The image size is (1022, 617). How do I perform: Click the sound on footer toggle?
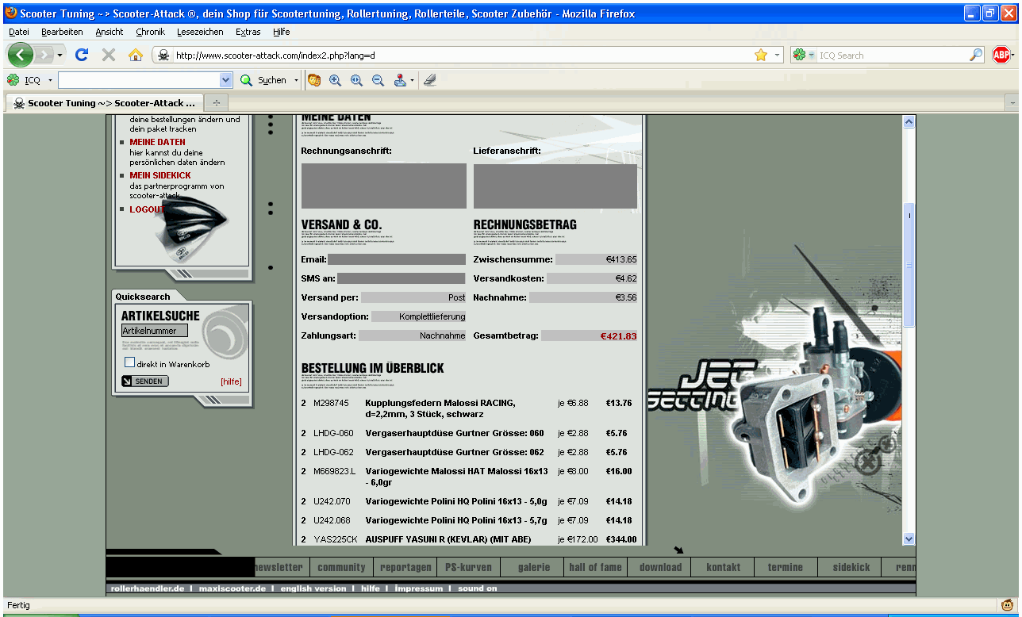pyautogui.click(x=478, y=588)
